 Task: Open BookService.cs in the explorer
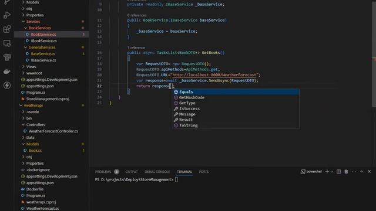[x=52, y=35]
